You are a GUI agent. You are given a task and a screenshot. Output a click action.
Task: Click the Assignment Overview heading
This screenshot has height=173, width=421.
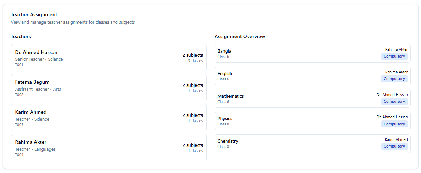click(x=240, y=37)
